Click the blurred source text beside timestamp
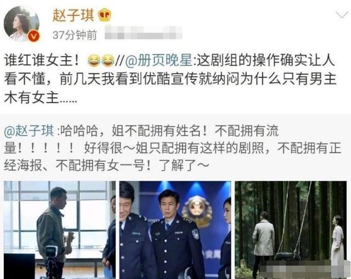Viewport: 351px width, 279px height. click(144, 33)
